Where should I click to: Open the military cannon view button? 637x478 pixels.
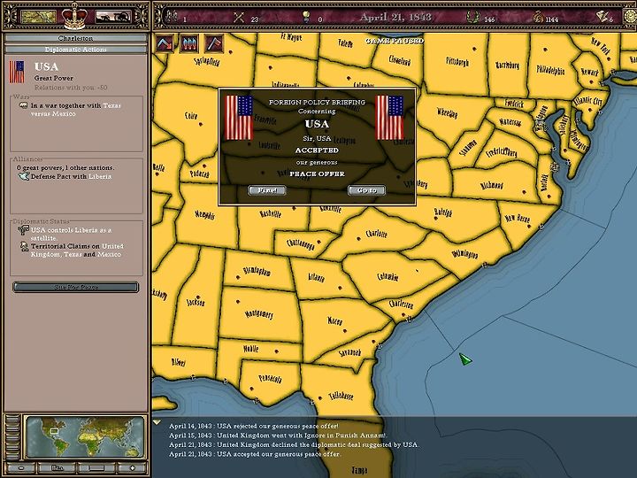(x=113, y=17)
